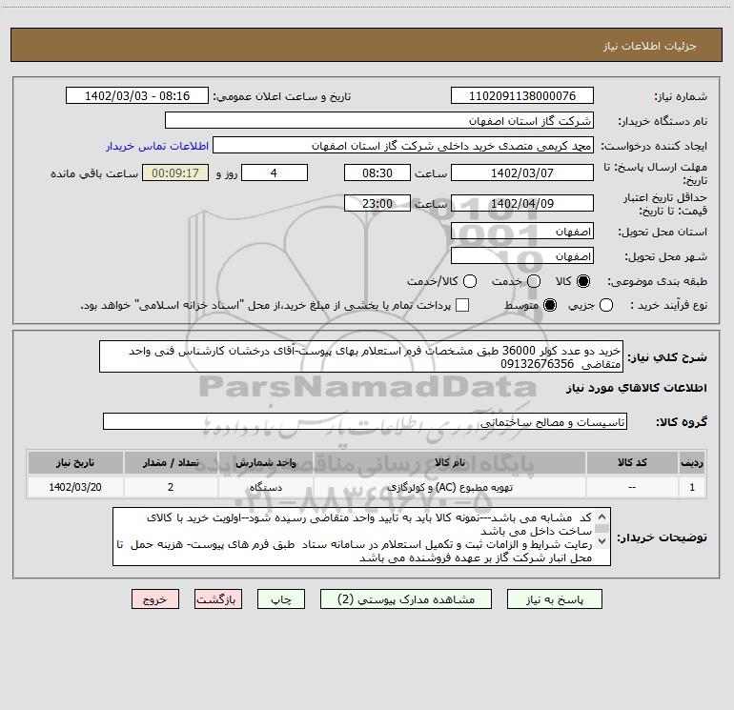Click the ایجاد کننده درخواست field
The height and width of the screenshot is (710, 734).
403,145
